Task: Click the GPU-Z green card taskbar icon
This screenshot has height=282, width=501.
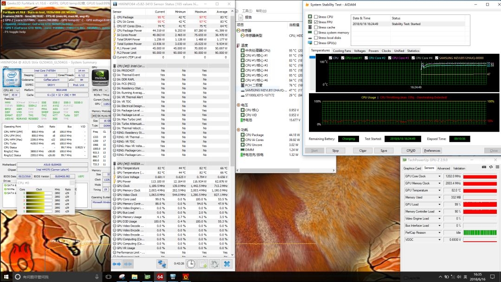Action: (148, 276)
